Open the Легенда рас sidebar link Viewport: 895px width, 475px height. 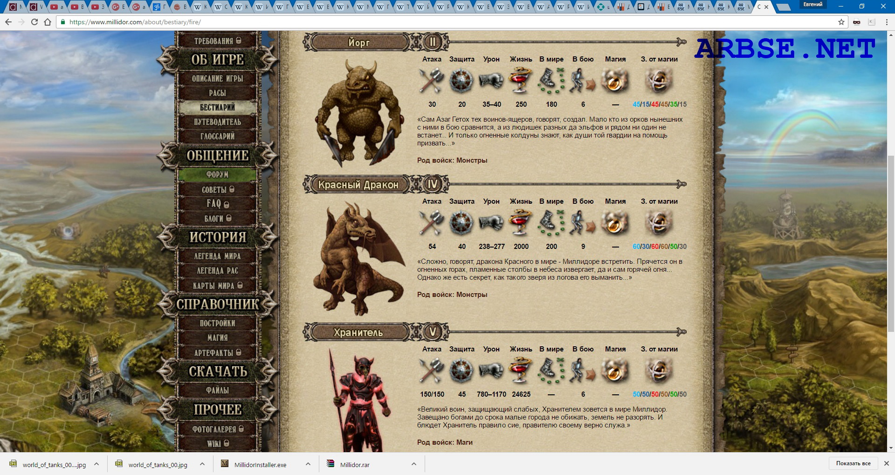click(x=217, y=270)
